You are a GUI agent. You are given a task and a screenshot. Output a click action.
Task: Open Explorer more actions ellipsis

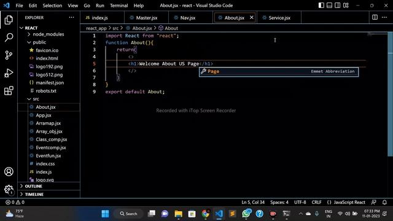71,18
